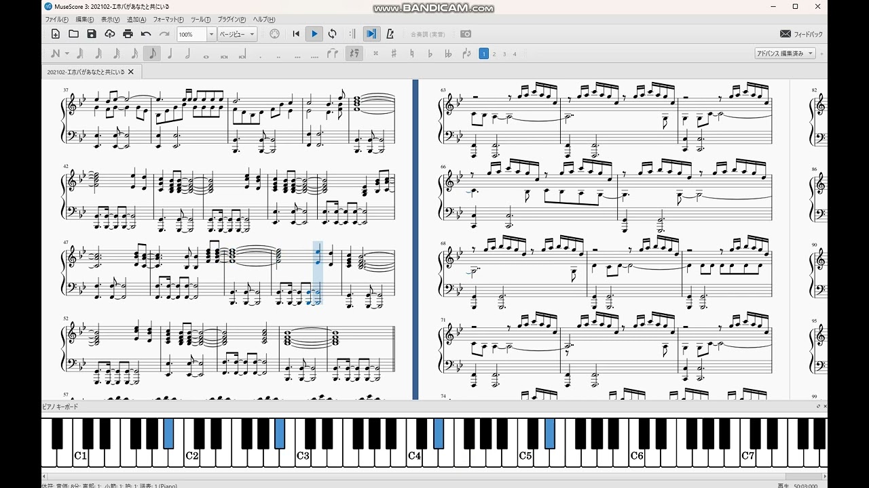Toggle the metronome button
Viewport: 869px width, 488px height.
pos(390,34)
